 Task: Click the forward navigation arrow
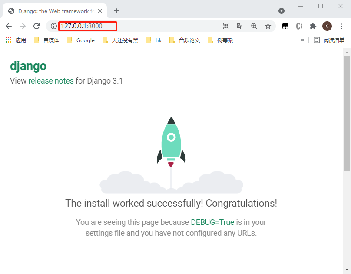(23, 26)
